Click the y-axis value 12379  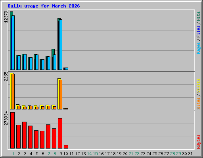coord(6,17)
